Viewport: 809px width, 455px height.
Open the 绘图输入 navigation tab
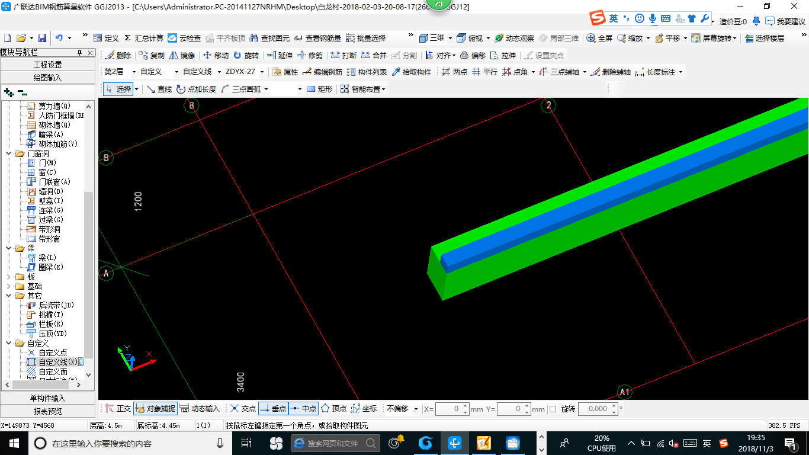47,78
